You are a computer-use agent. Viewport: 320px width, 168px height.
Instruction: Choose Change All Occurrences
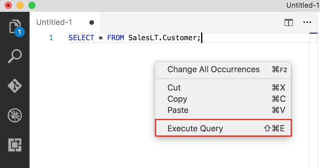tap(223, 70)
